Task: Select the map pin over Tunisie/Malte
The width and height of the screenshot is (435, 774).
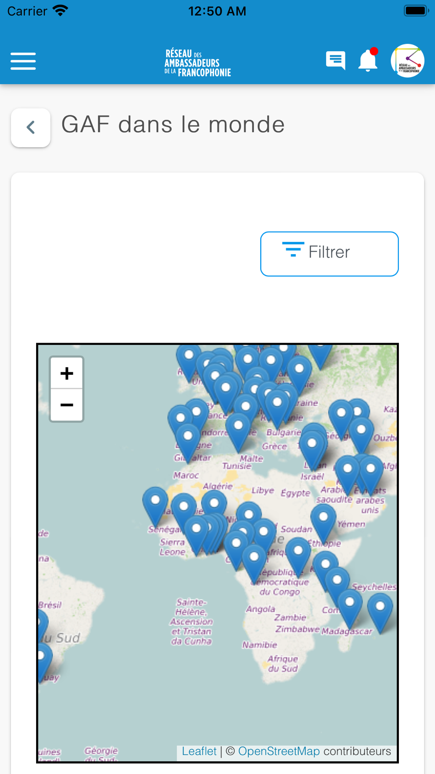Action: (238, 432)
